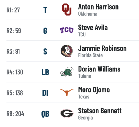Click the R4: 130 pick label

point(15,72)
